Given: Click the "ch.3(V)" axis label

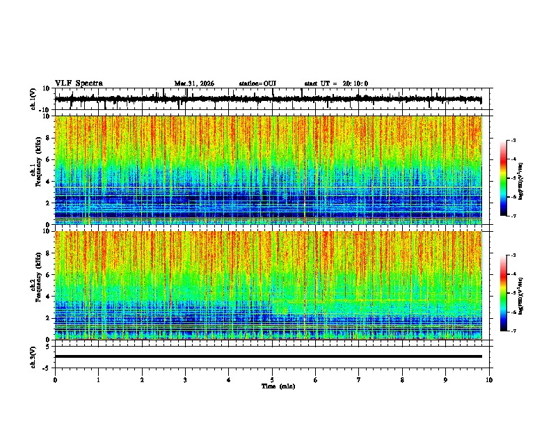Looking at the screenshot, I should coord(33,357).
